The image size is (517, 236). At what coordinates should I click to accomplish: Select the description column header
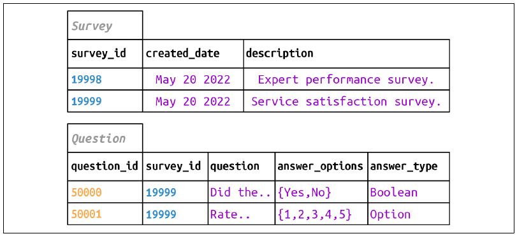[x=347, y=54]
